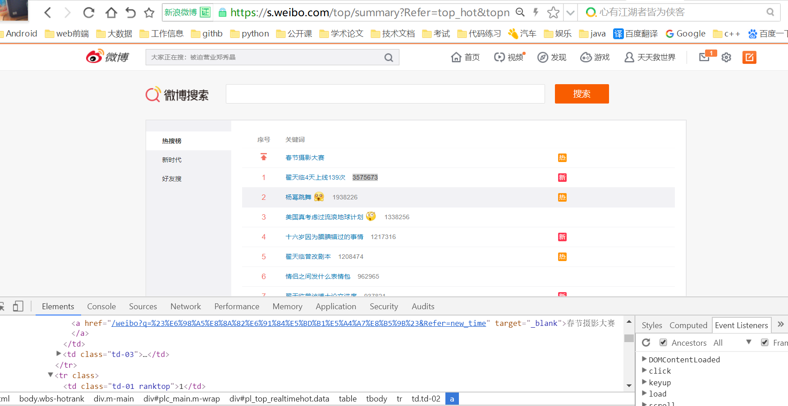Viewport: 788px width, 406px height.
Task: Reload the page with refresh icon
Action: click(89, 13)
